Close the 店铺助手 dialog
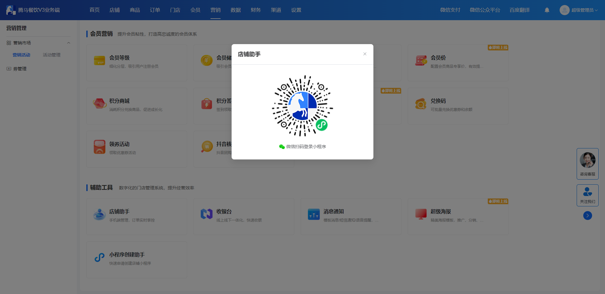The height and width of the screenshot is (294, 605). pyautogui.click(x=365, y=54)
